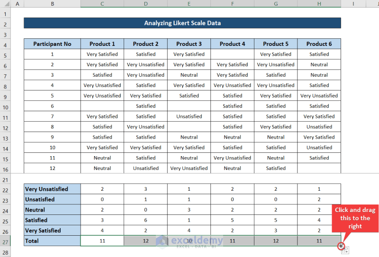Select participant number 12 cell

coord(52,168)
